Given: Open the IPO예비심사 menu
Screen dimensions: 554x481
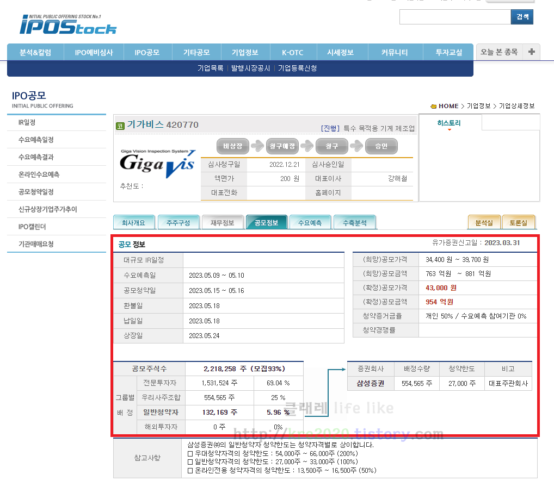Looking at the screenshot, I should point(94,52).
